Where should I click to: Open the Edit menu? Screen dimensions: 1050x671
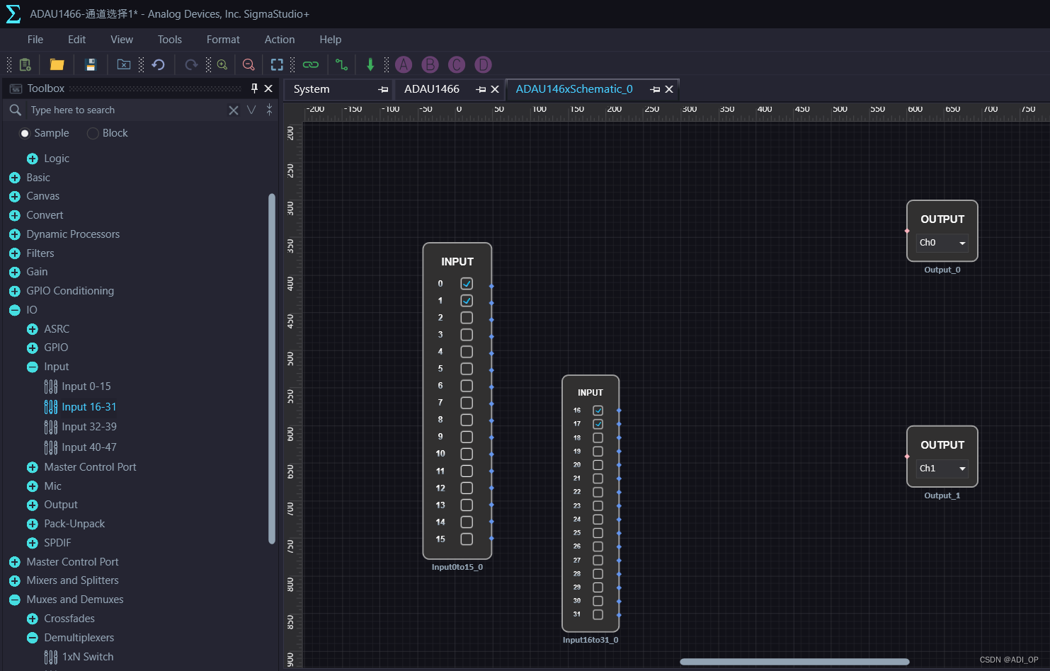click(76, 40)
